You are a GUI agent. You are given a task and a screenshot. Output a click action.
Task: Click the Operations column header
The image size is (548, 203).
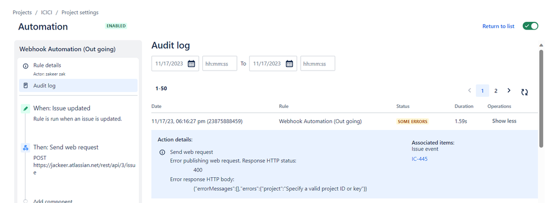tap(499, 106)
